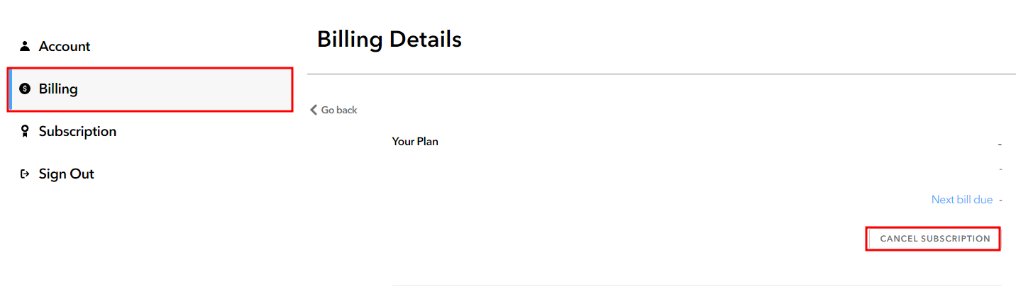This screenshot has height=294, width=1016.
Task: Click the dash value after Next bill due
Action: 1000,200
